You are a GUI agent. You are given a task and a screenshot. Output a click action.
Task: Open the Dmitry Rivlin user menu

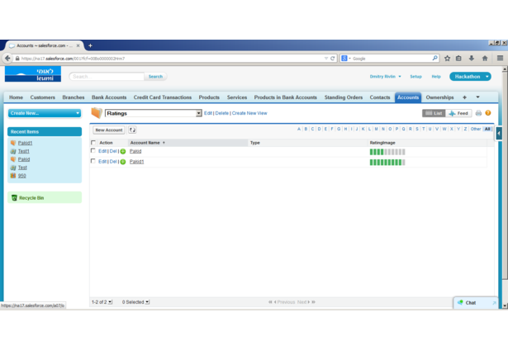click(385, 77)
